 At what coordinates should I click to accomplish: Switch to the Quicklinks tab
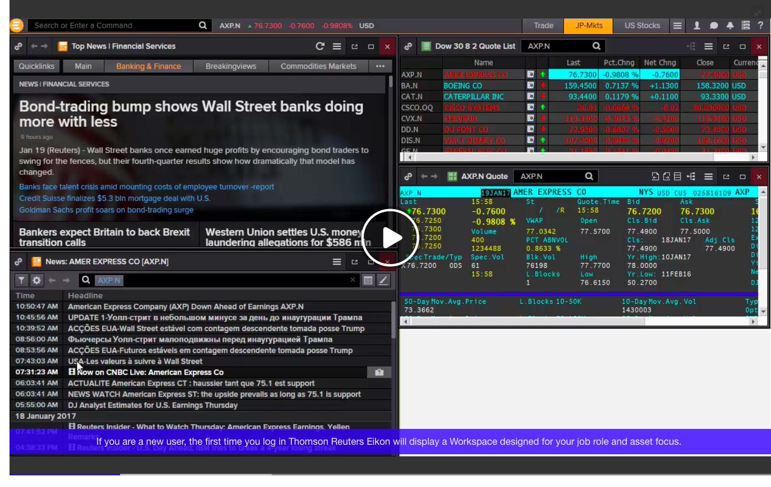pos(36,66)
